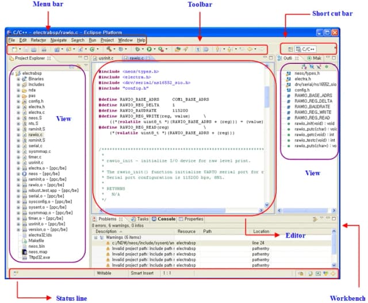The height and width of the screenshot is (303, 368).
Task: Click the Back navigation arrow icon
Action: 250,49
